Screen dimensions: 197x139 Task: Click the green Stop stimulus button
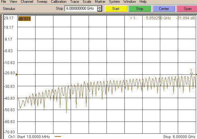tap(140, 9)
